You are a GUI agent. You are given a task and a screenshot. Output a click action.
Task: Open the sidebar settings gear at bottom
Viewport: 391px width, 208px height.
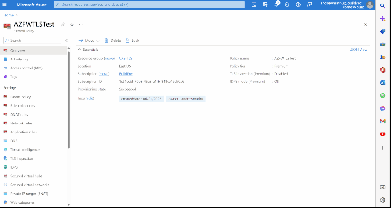[x=382, y=200]
